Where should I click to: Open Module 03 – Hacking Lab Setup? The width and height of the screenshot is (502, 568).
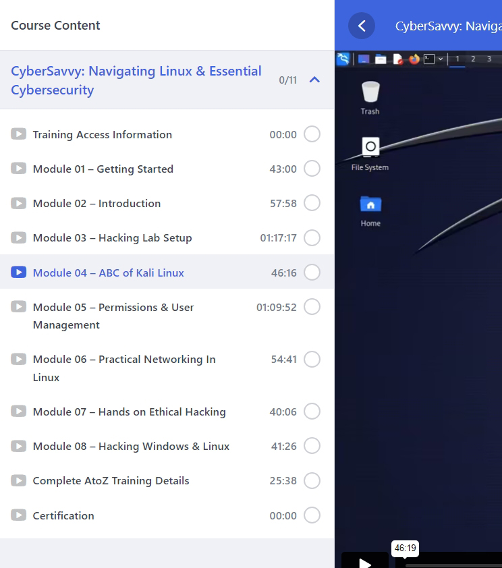(112, 237)
